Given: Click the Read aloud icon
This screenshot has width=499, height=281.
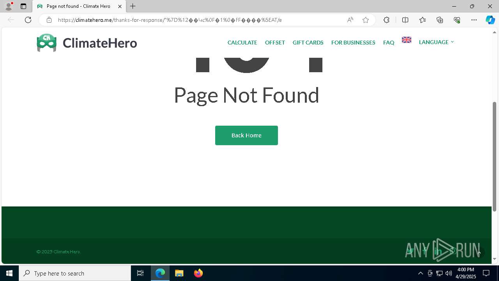Looking at the screenshot, I should pyautogui.click(x=350, y=20).
